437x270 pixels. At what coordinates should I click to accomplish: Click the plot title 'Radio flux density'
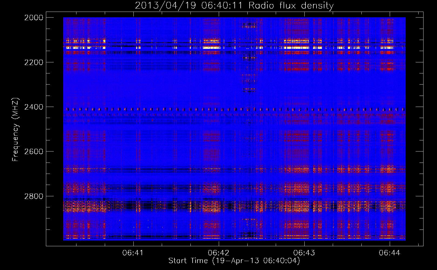point(291,6)
